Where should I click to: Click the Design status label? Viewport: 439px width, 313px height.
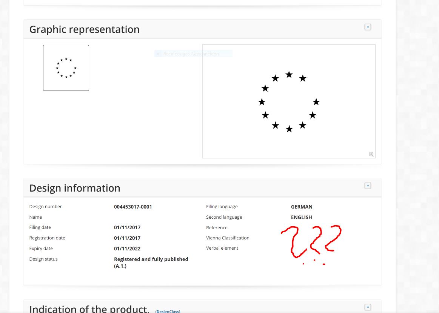(x=43, y=259)
